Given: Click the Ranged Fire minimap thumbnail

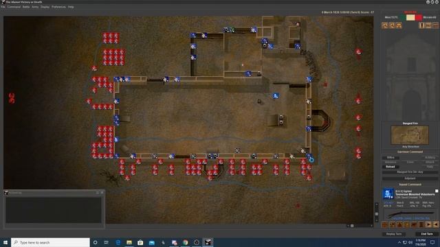Looking at the screenshot, I should pos(410,135).
